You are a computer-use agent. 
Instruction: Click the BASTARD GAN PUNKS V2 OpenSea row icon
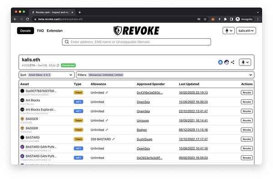pos(22,147)
